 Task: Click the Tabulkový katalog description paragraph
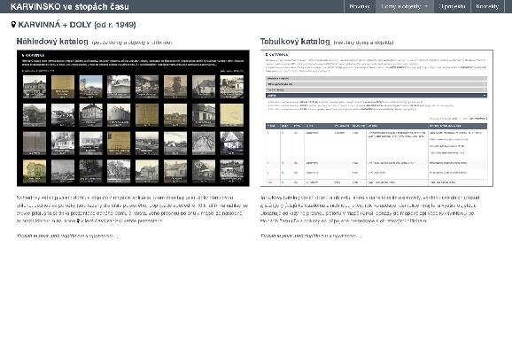point(370,209)
